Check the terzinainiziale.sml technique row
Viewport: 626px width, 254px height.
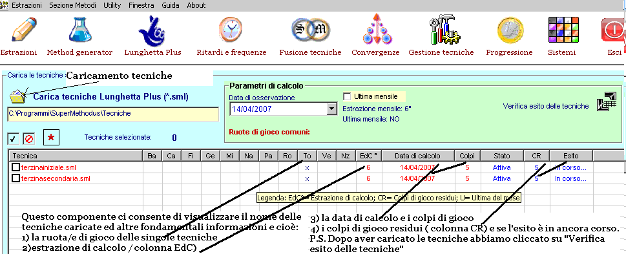[x=16, y=167]
